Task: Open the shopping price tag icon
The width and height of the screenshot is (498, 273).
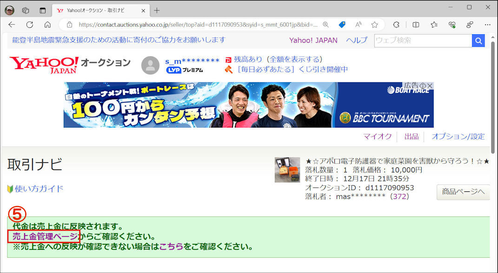Action: pos(342,25)
